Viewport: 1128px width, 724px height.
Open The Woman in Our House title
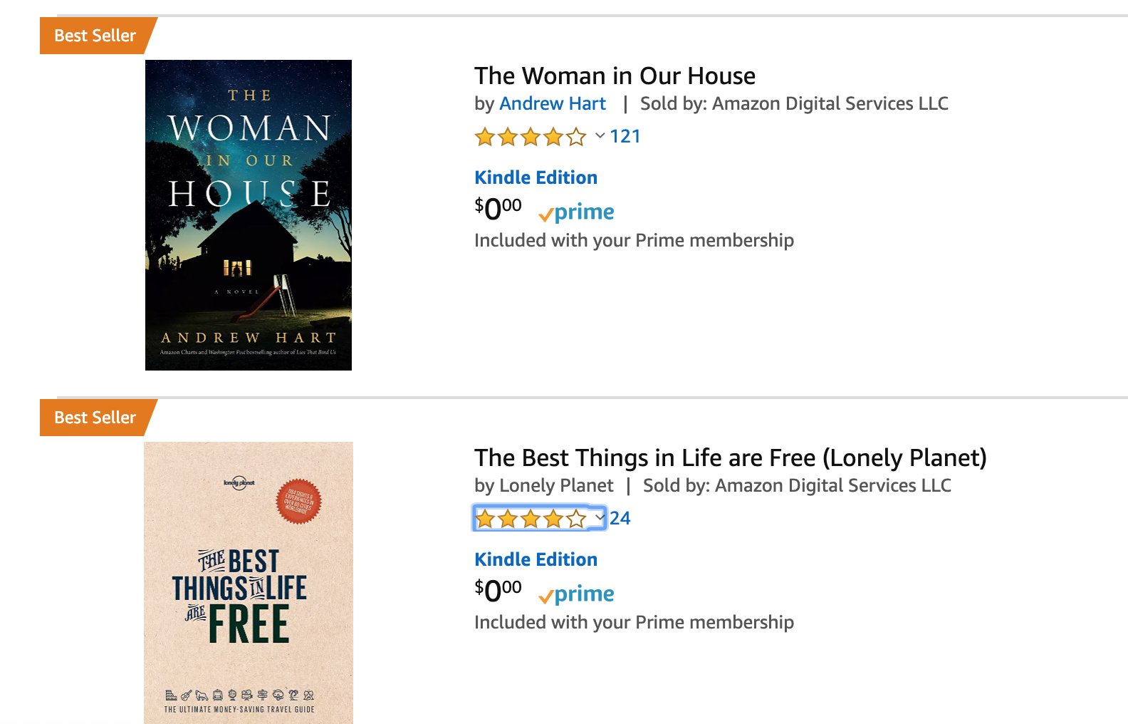[x=615, y=76]
